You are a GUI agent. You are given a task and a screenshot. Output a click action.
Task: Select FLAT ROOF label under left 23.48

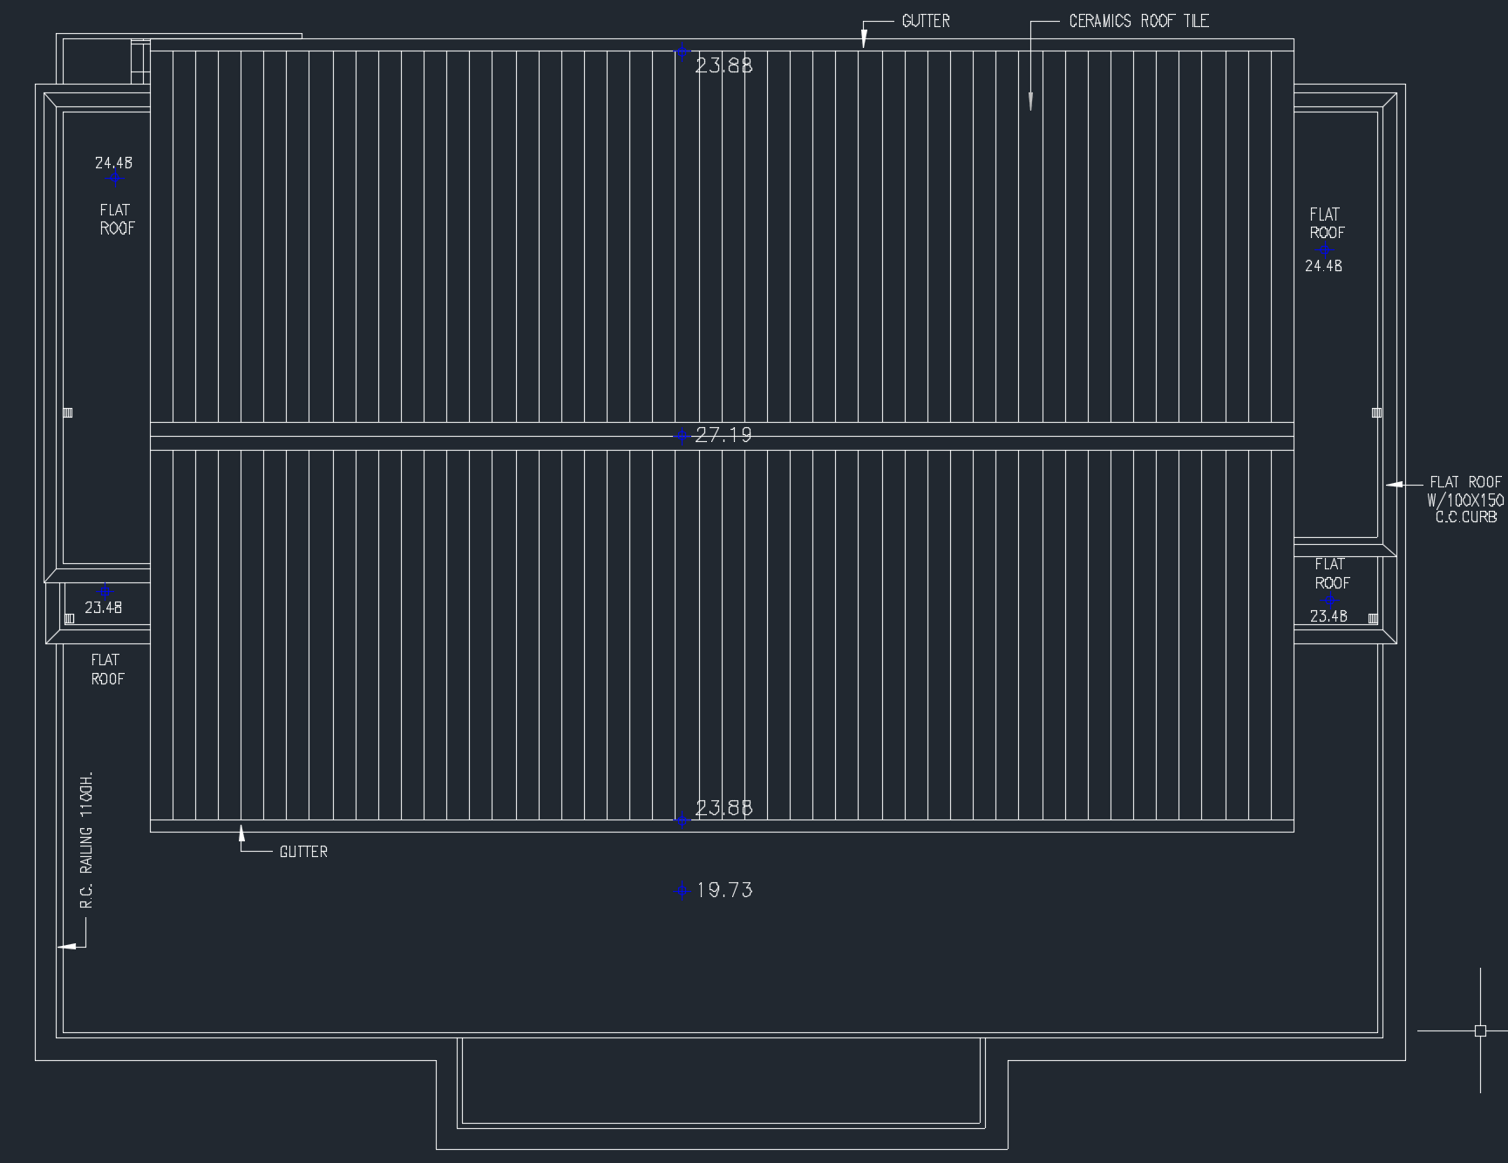click(x=107, y=670)
